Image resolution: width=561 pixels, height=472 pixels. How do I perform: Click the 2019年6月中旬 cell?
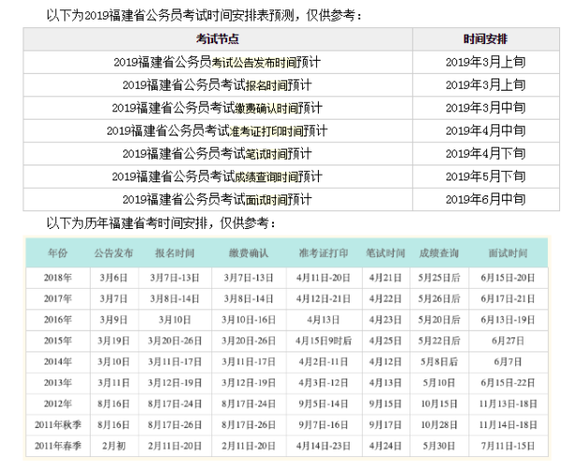(x=485, y=199)
